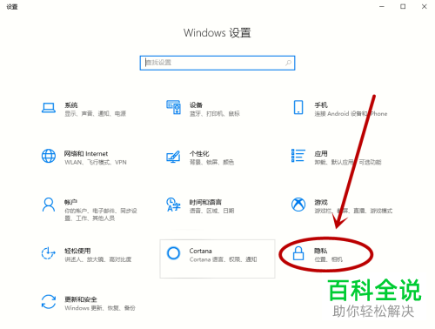Click the 时间和语言 title text
Viewport: 435px width, 329px height.
tap(205, 202)
